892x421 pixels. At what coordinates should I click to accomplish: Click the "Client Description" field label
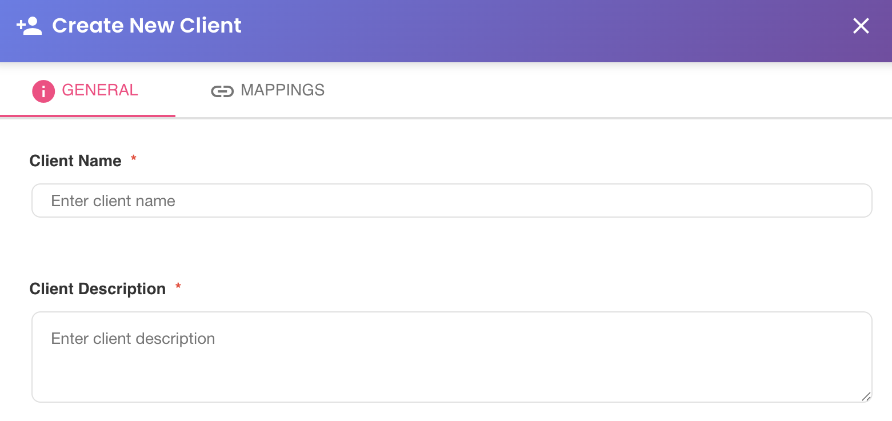tap(98, 289)
